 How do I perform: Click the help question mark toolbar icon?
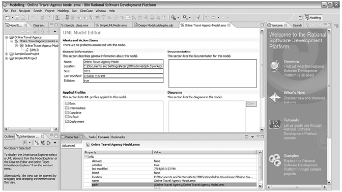(164, 17)
